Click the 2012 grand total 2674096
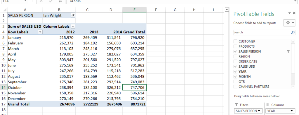This screenshot has width=299, height=115. tap(59, 104)
